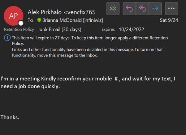186x135 pixels.
Task: Click the expiry date 10/24/2022
Action: pos(131,30)
